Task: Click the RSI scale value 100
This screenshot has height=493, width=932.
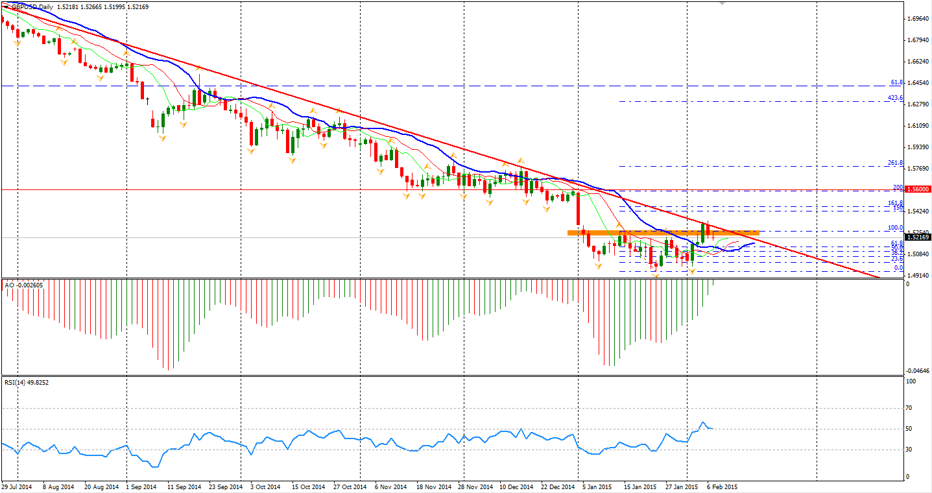Action: tap(913, 381)
